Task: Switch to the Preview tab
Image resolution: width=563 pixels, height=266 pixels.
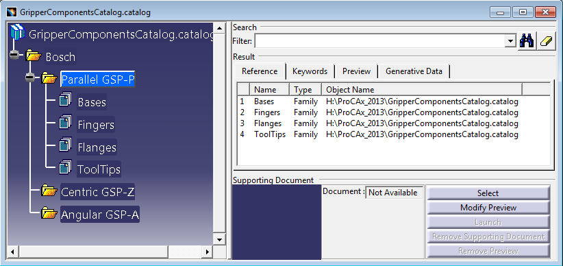Action: coord(356,71)
